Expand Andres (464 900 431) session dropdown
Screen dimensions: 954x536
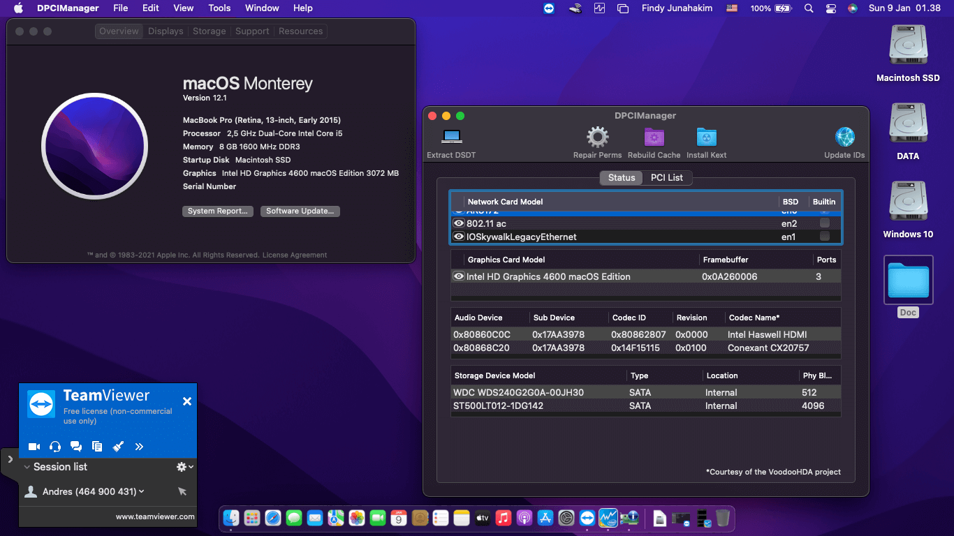pos(142,491)
